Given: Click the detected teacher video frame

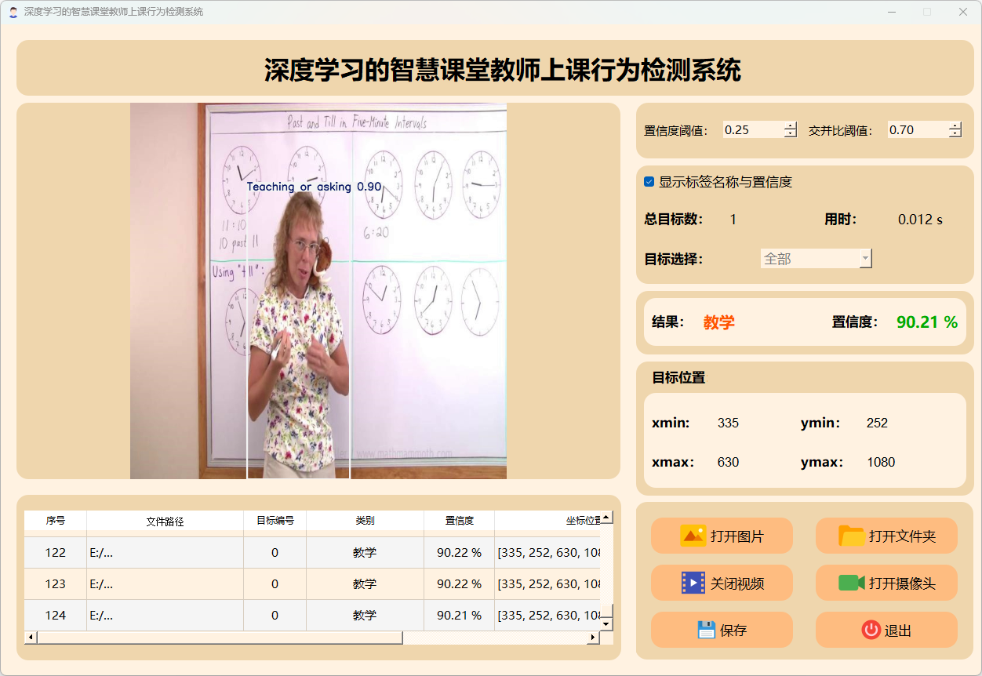Looking at the screenshot, I should (x=318, y=291).
